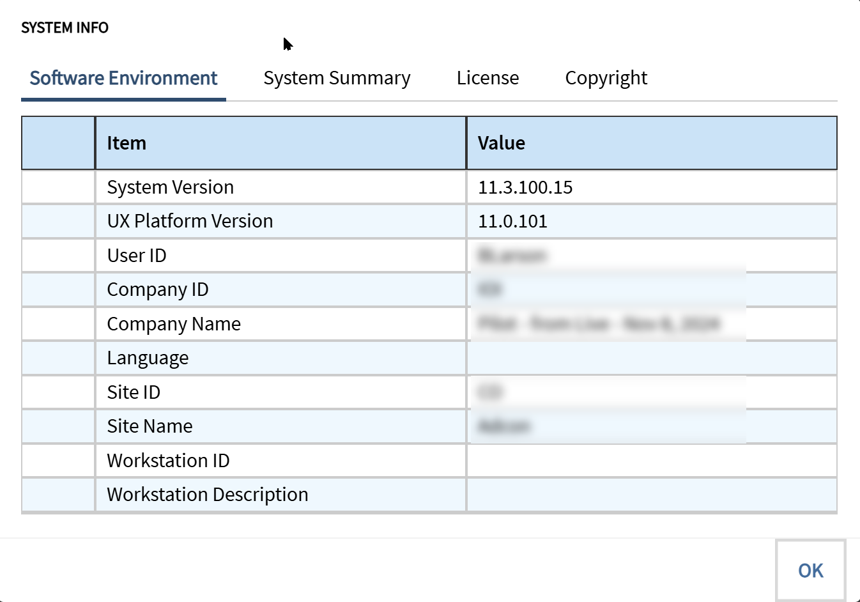This screenshot has width=860, height=602.
Task: Select the 11.0.101 value cell
Action: pyautogui.click(x=652, y=221)
